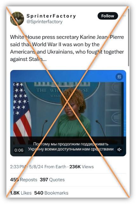This screenshot has height=204, width=136.
Task: Show the 397 Quotes list
Action: click(52, 180)
